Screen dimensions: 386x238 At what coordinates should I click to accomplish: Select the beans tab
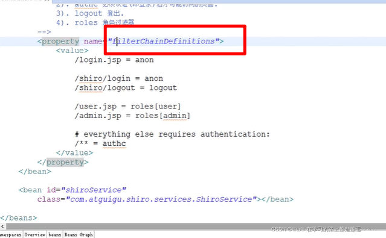[x=54, y=234]
